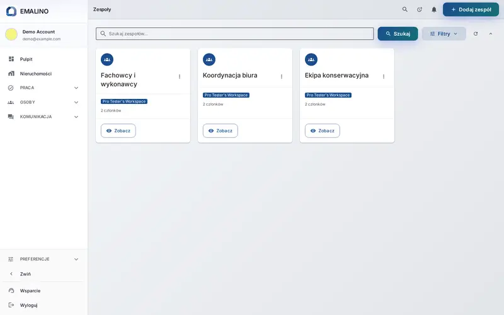The image size is (504, 315).
Task: Click the Demo Account name
Action: [38, 32]
